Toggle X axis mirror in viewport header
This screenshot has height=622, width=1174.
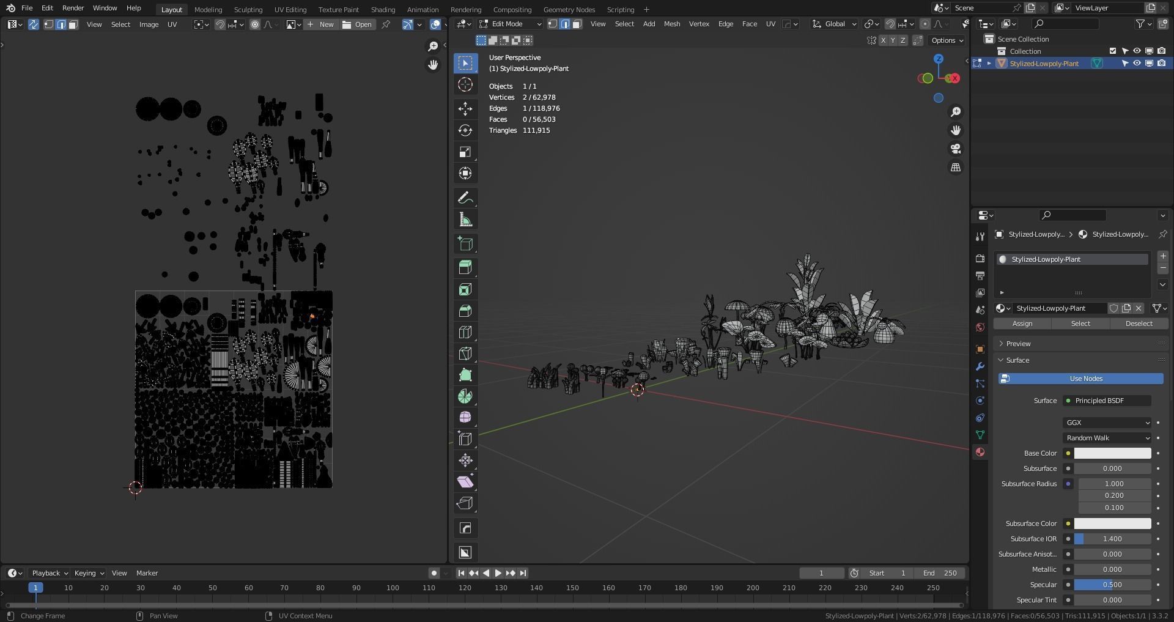tap(883, 40)
